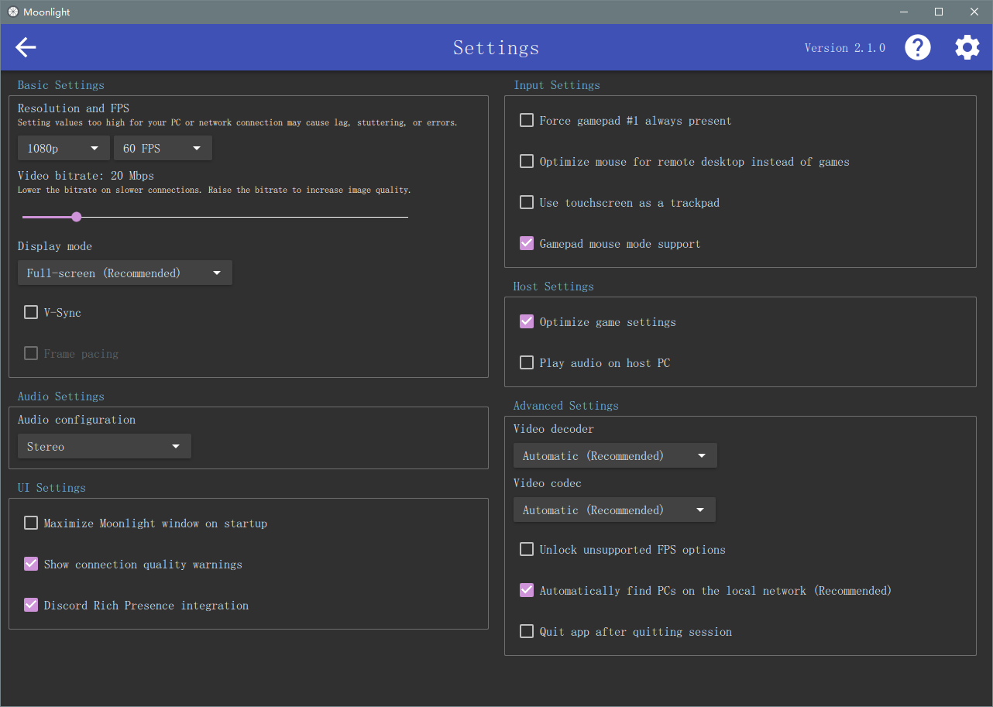
Task: Enable Play audio on host PC
Action: (527, 362)
